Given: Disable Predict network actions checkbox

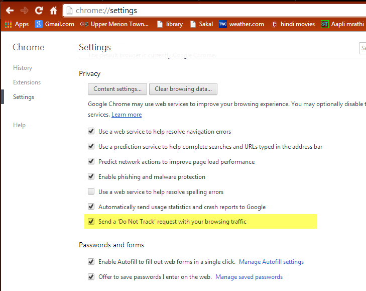Looking at the screenshot, I should pos(91,161).
